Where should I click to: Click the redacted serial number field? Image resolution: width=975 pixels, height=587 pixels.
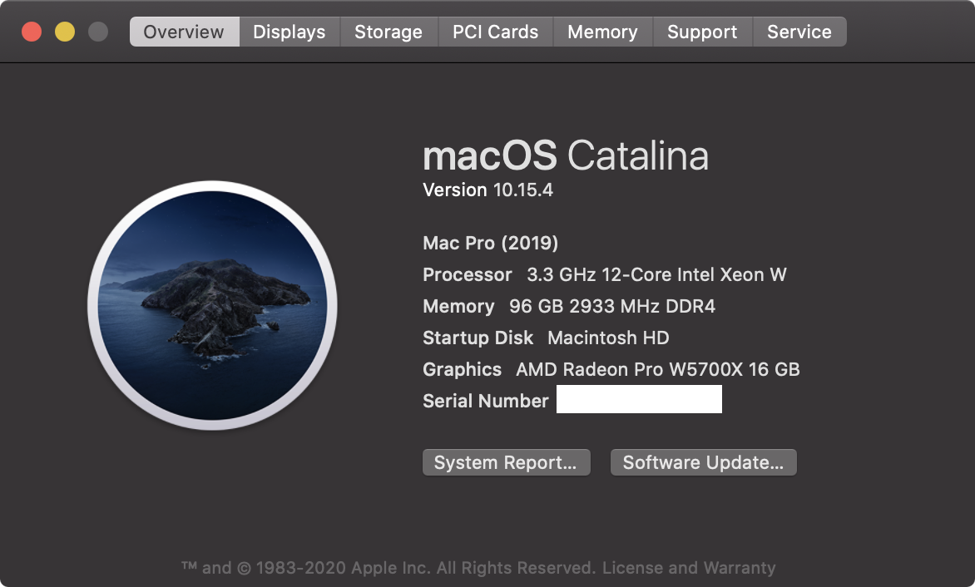point(639,400)
